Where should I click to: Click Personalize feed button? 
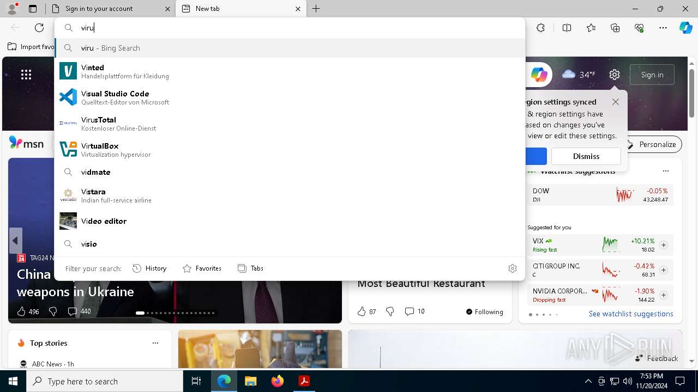[x=653, y=144]
